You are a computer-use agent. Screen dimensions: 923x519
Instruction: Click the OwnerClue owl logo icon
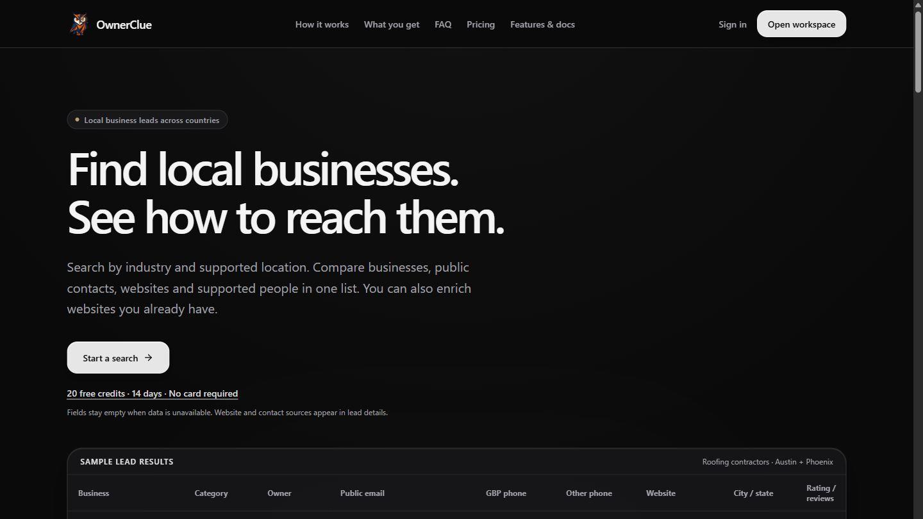click(x=79, y=24)
